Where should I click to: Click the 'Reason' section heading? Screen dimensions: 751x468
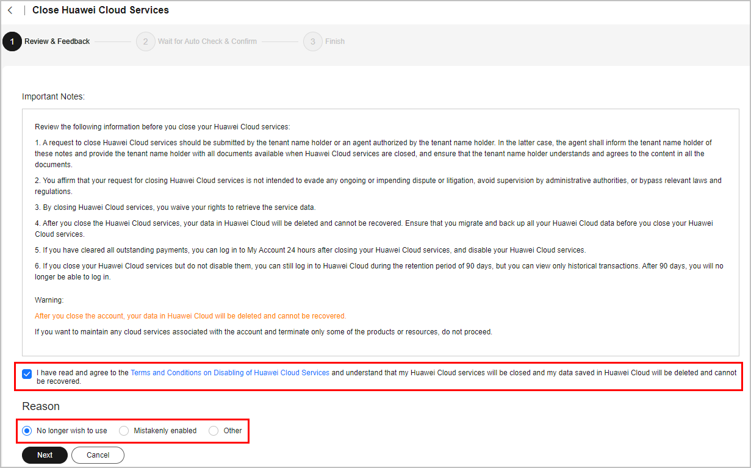41,406
